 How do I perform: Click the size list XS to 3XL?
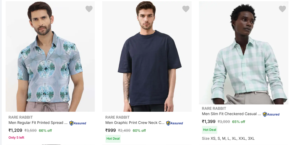pyautogui.click(x=228, y=138)
